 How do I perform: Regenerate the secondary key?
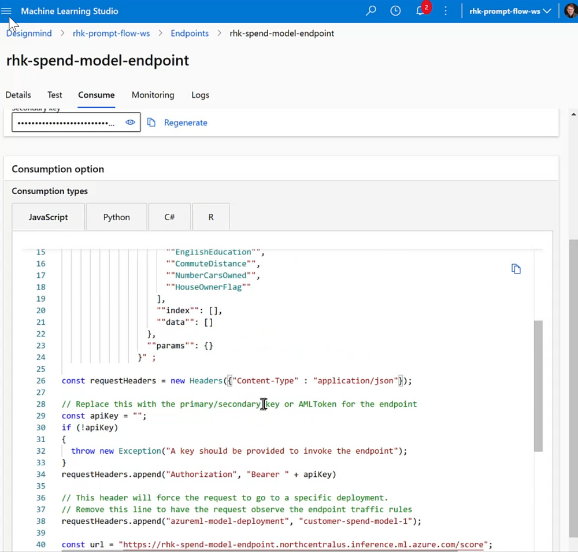tap(186, 122)
